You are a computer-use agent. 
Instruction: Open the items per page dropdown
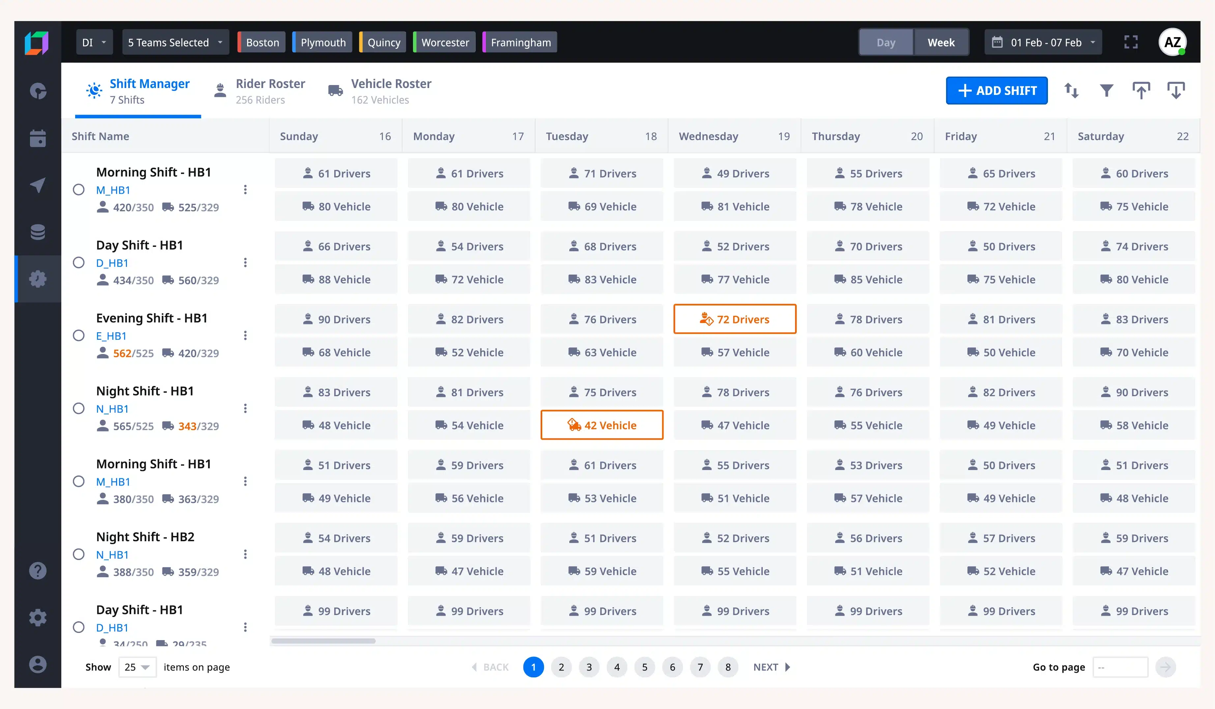click(137, 667)
